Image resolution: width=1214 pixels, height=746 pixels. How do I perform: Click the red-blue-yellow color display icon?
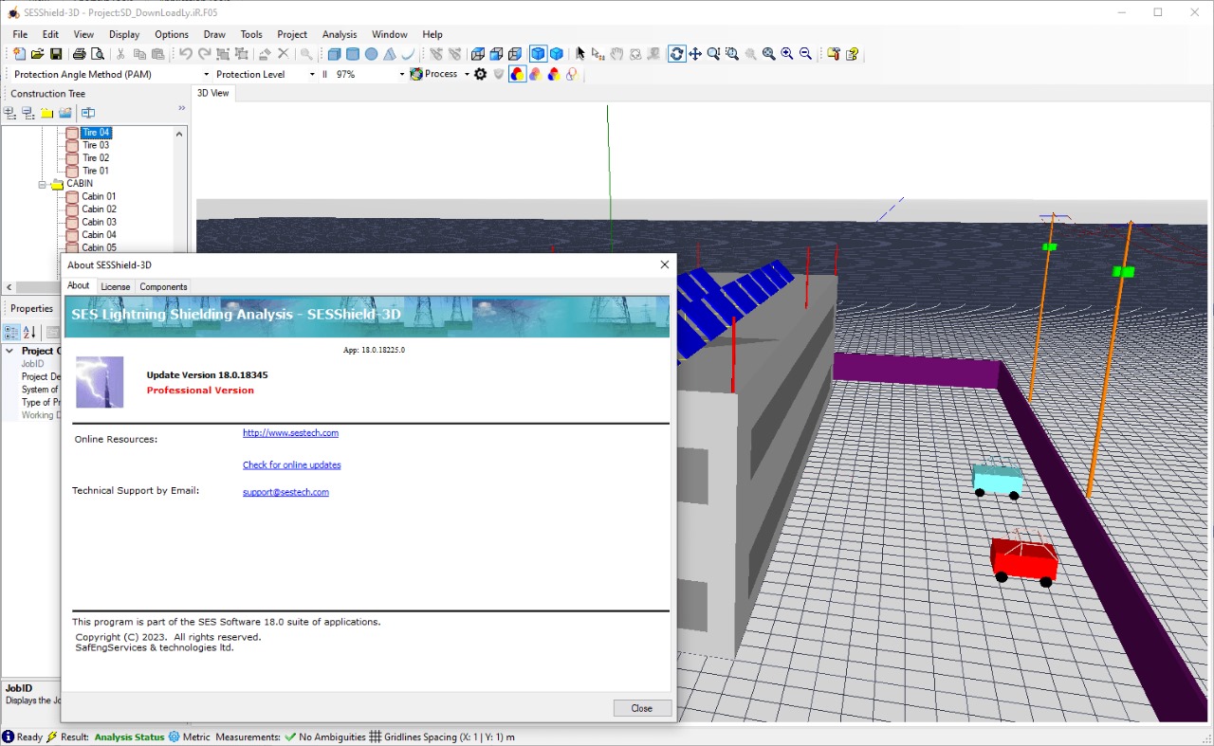517,74
